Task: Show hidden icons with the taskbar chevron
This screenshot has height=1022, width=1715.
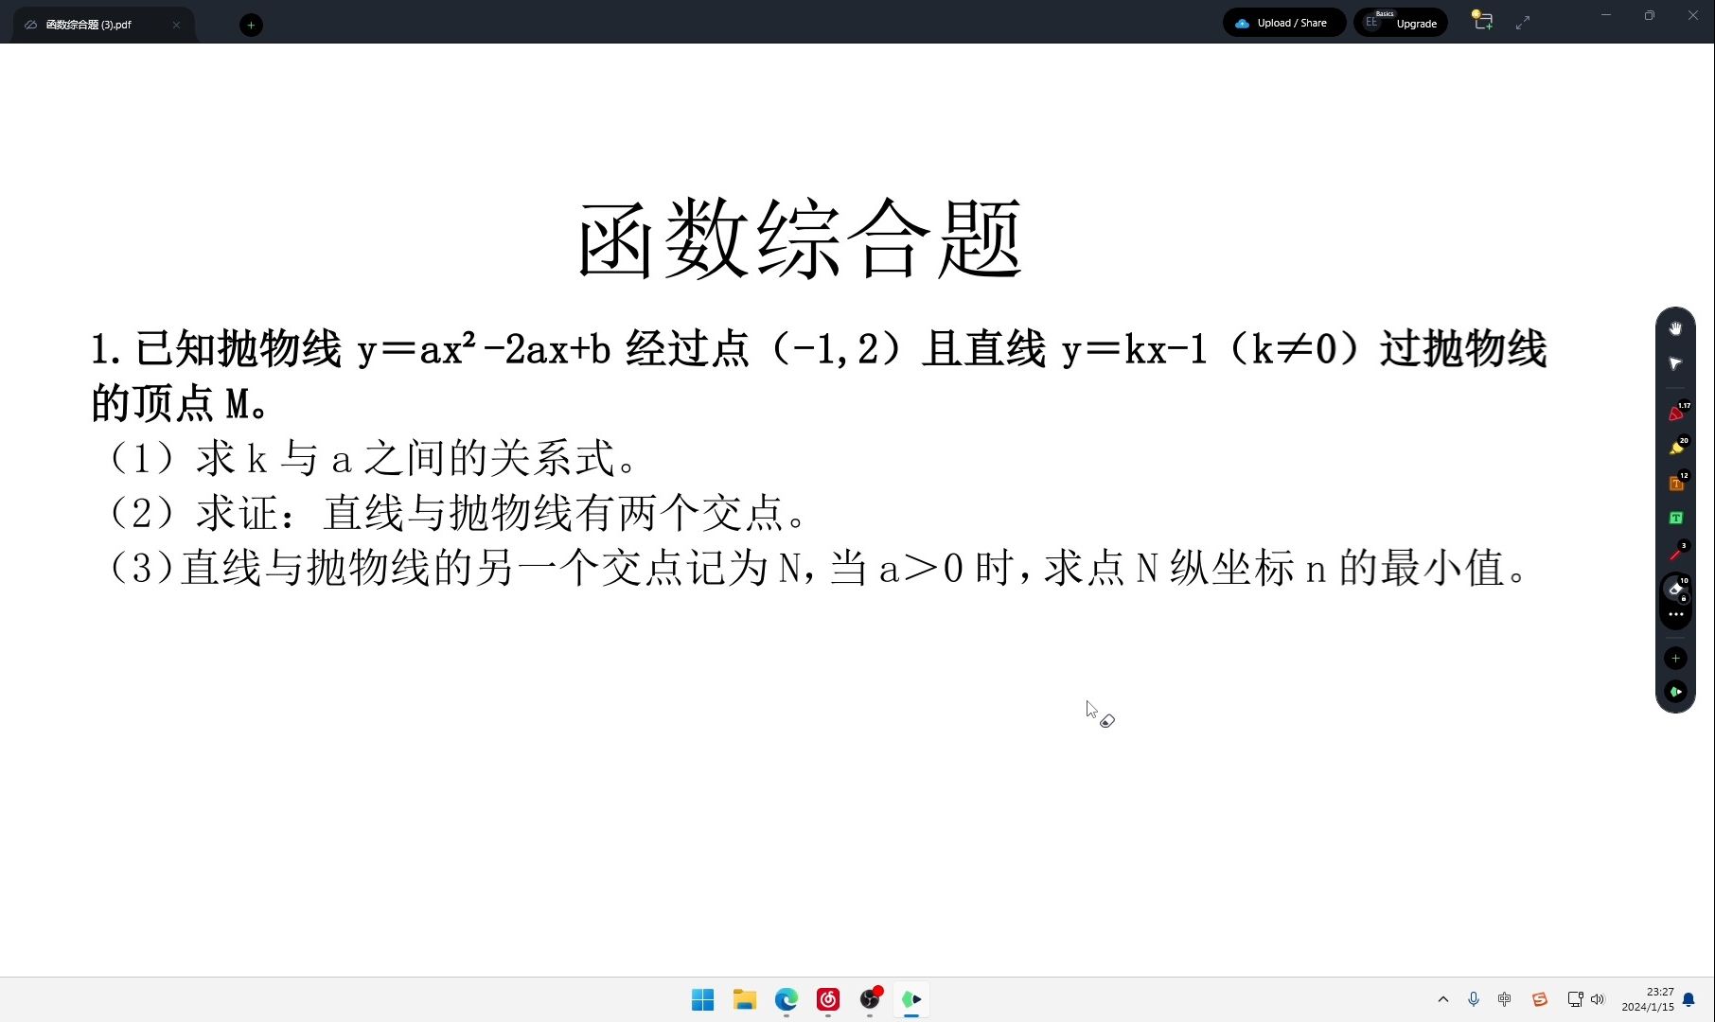Action: tap(1442, 999)
